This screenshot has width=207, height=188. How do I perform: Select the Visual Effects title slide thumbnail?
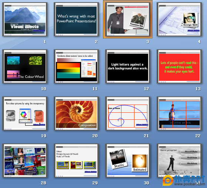[25, 19]
